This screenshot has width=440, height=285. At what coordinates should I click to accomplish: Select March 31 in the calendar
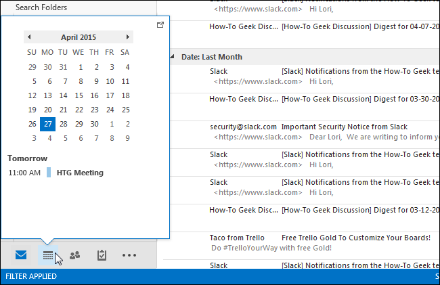point(63,67)
